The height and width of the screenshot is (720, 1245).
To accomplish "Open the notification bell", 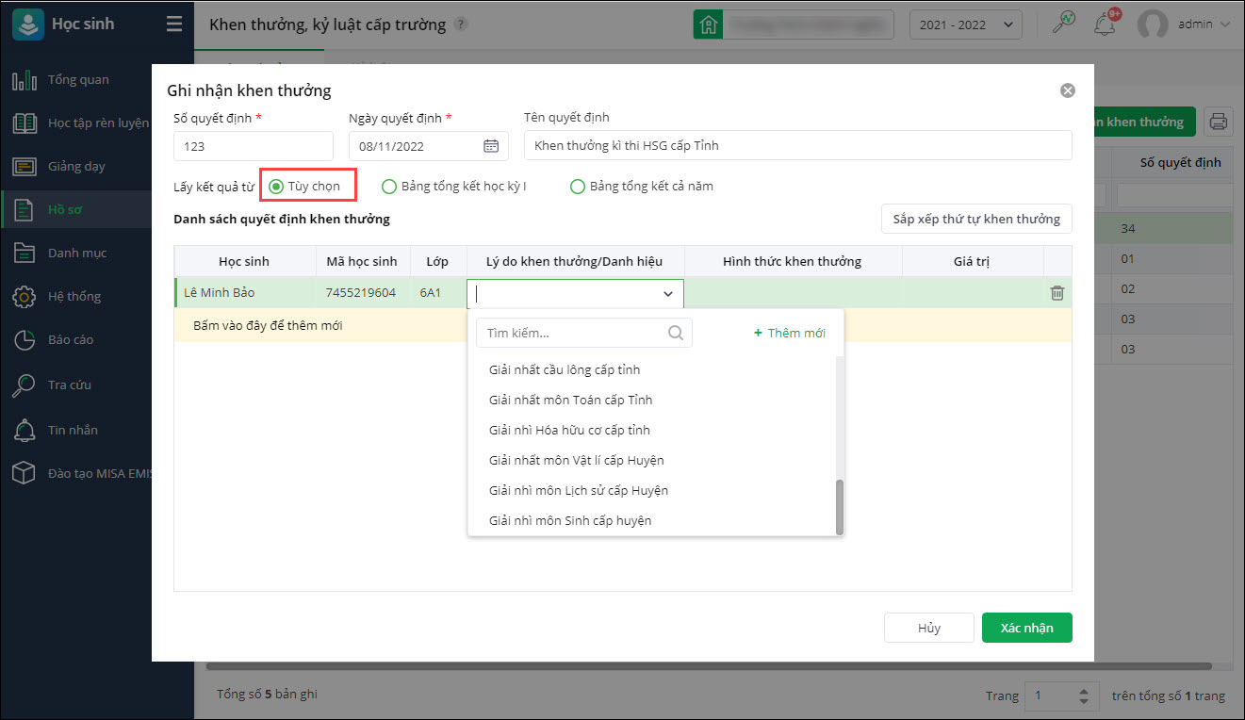I will click(1104, 25).
